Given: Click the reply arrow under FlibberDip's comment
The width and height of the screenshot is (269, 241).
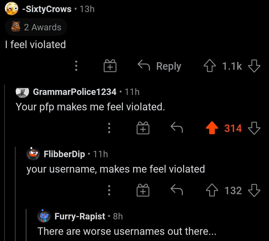Looking at the screenshot, I should (176, 190).
